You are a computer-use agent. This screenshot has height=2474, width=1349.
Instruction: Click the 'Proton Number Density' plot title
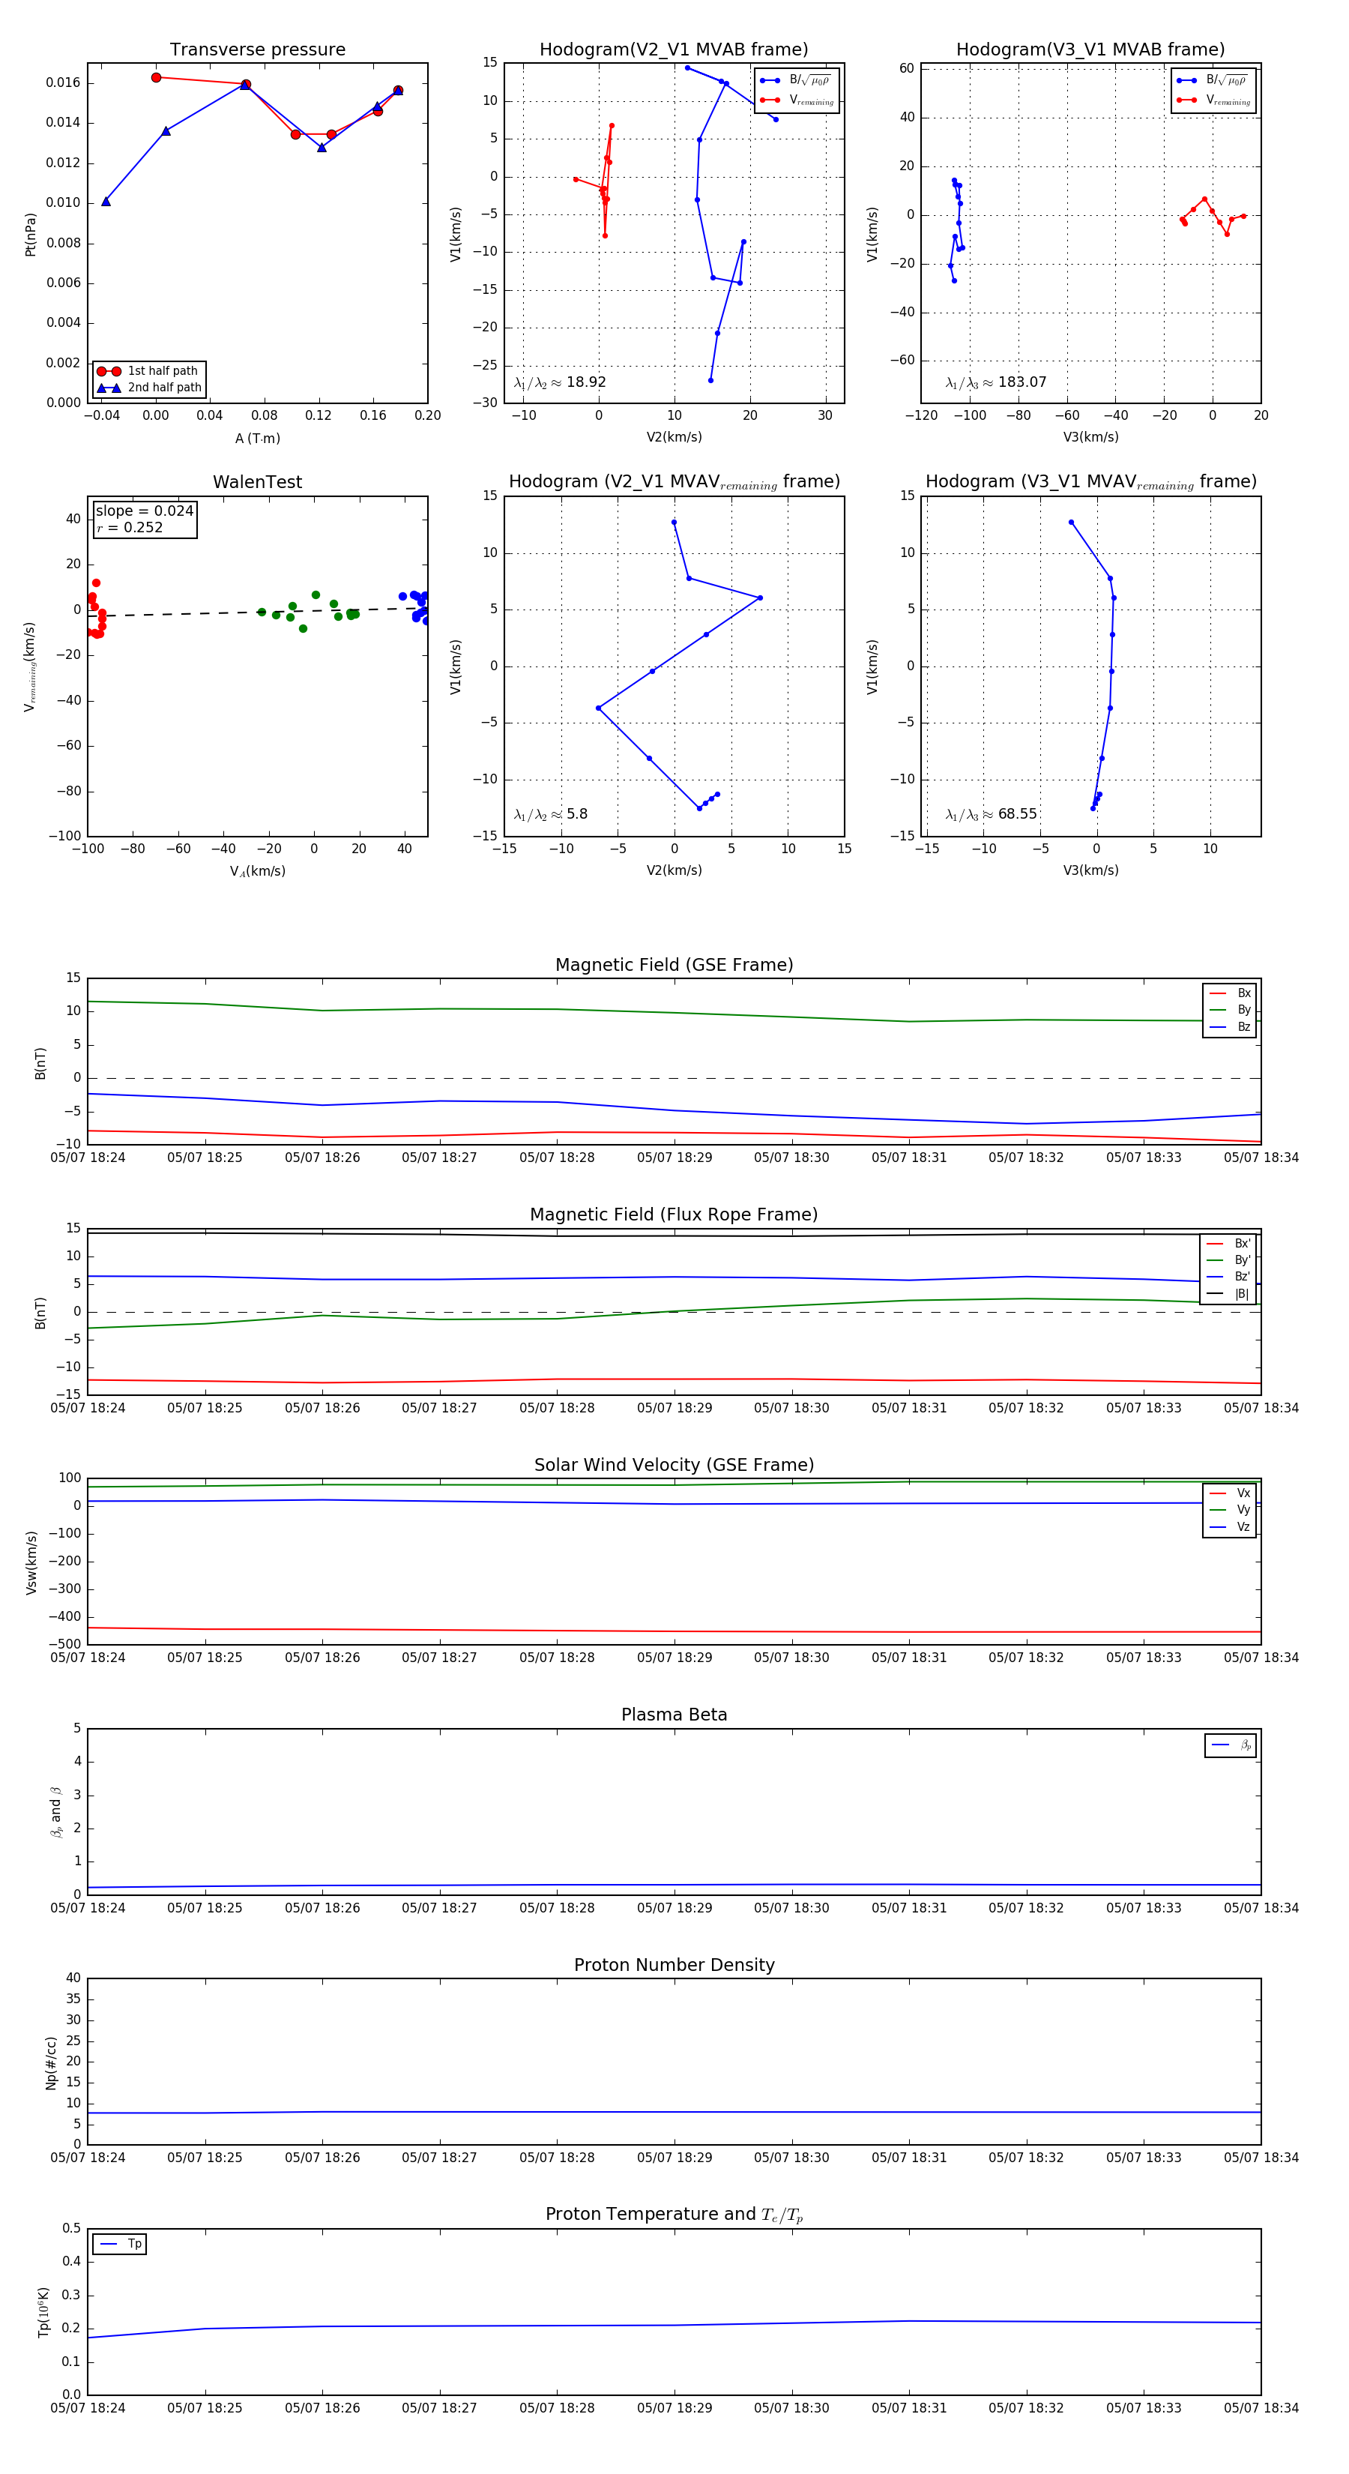pos(674,1965)
